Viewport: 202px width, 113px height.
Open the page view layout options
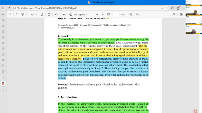click(x=138, y=14)
